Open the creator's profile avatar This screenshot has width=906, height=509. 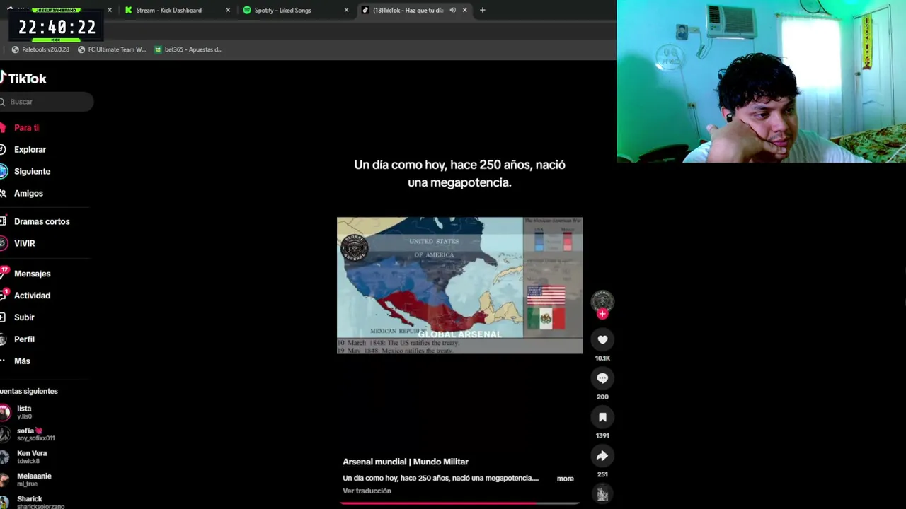[x=602, y=300]
